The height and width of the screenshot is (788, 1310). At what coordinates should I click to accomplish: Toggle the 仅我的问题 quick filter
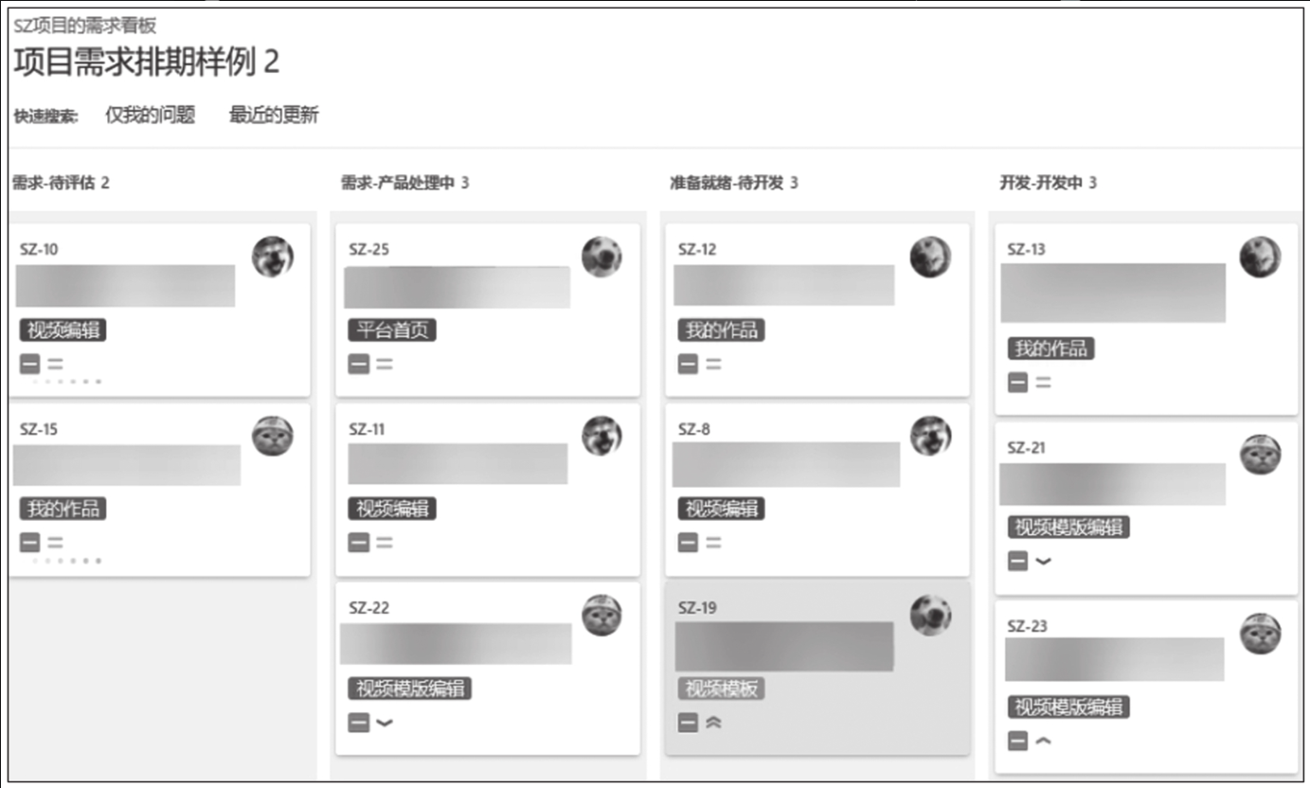tap(150, 116)
